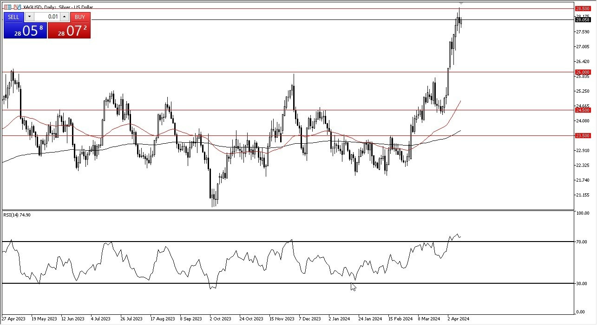Click the BUY tab on the trading widget

(x=79, y=17)
